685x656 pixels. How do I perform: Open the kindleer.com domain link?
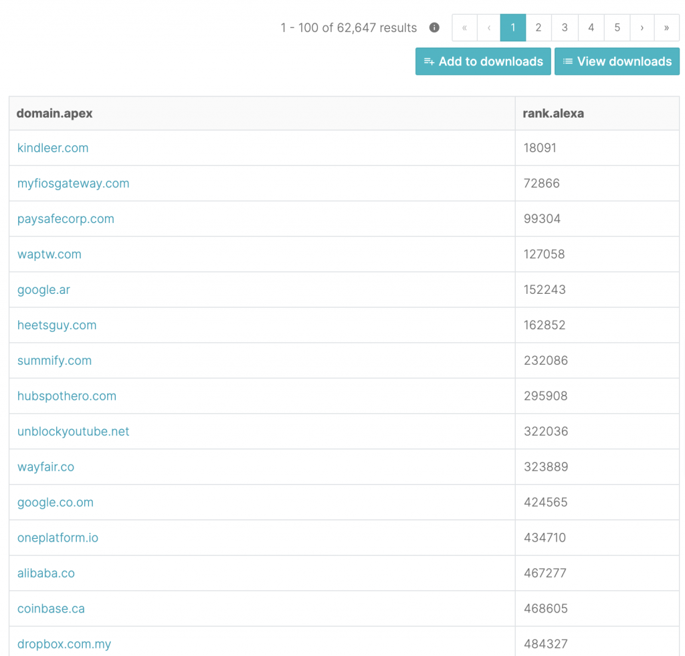coord(53,148)
